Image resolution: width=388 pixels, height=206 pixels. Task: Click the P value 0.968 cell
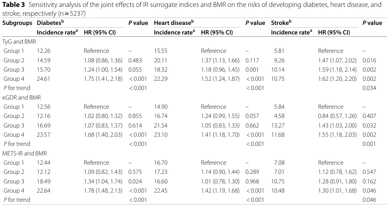[253, 181]
